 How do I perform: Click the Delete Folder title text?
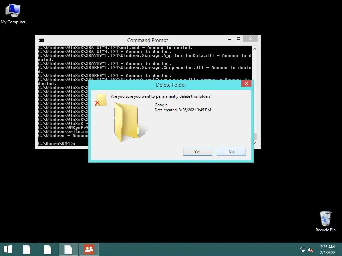[x=171, y=85]
